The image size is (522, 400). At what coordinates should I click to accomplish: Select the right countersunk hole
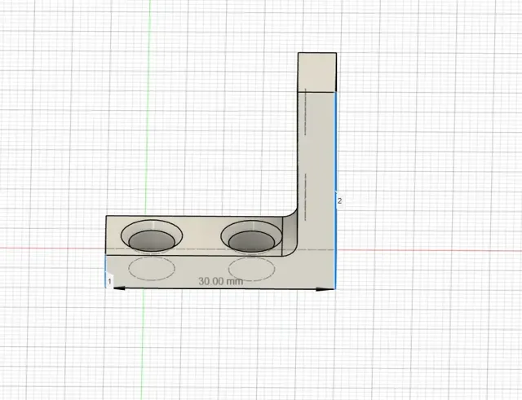click(252, 236)
